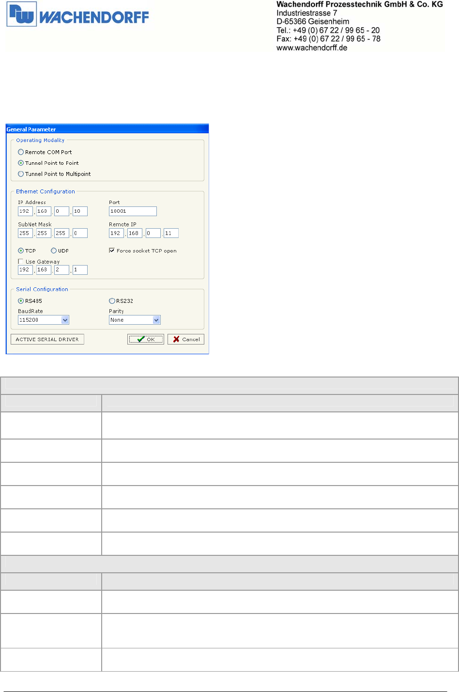Viewport: 459px width, 692px height.
Task: Select the UDP protocol radio button
Action: click(x=54, y=251)
